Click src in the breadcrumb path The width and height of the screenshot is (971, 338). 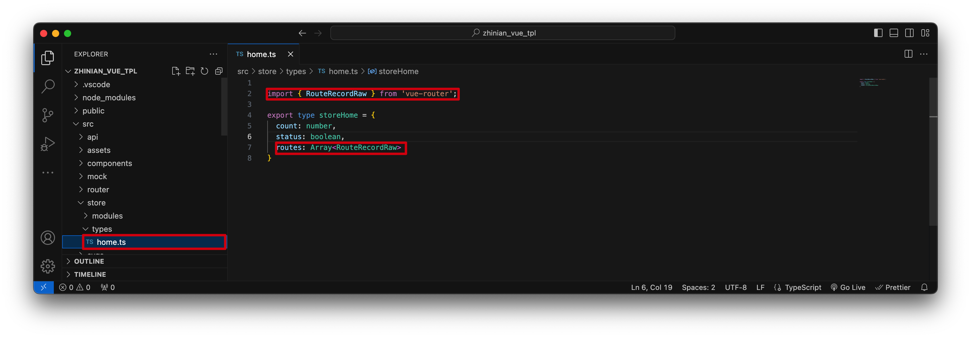pos(242,72)
